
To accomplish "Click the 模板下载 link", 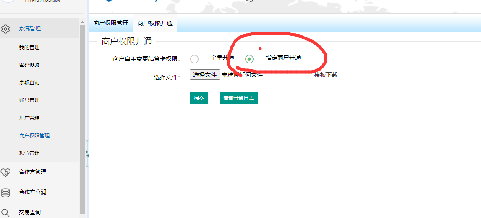I will point(326,75).
